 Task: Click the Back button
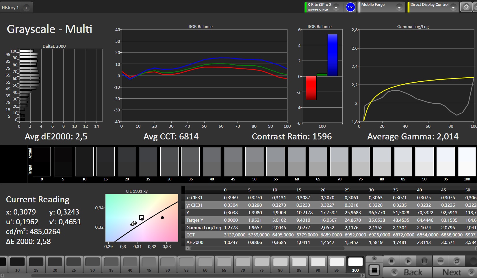pyautogui.click(x=407, y=272)
